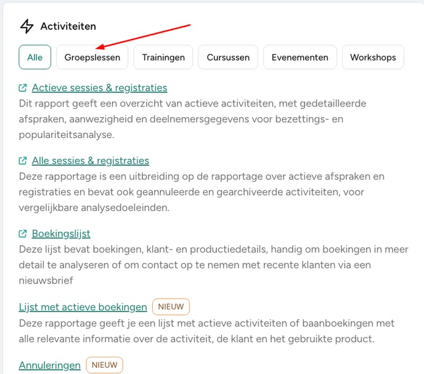424x374 pixels.
Task: Filter activities by Groepslessen
Action: [x=92, y=57]
